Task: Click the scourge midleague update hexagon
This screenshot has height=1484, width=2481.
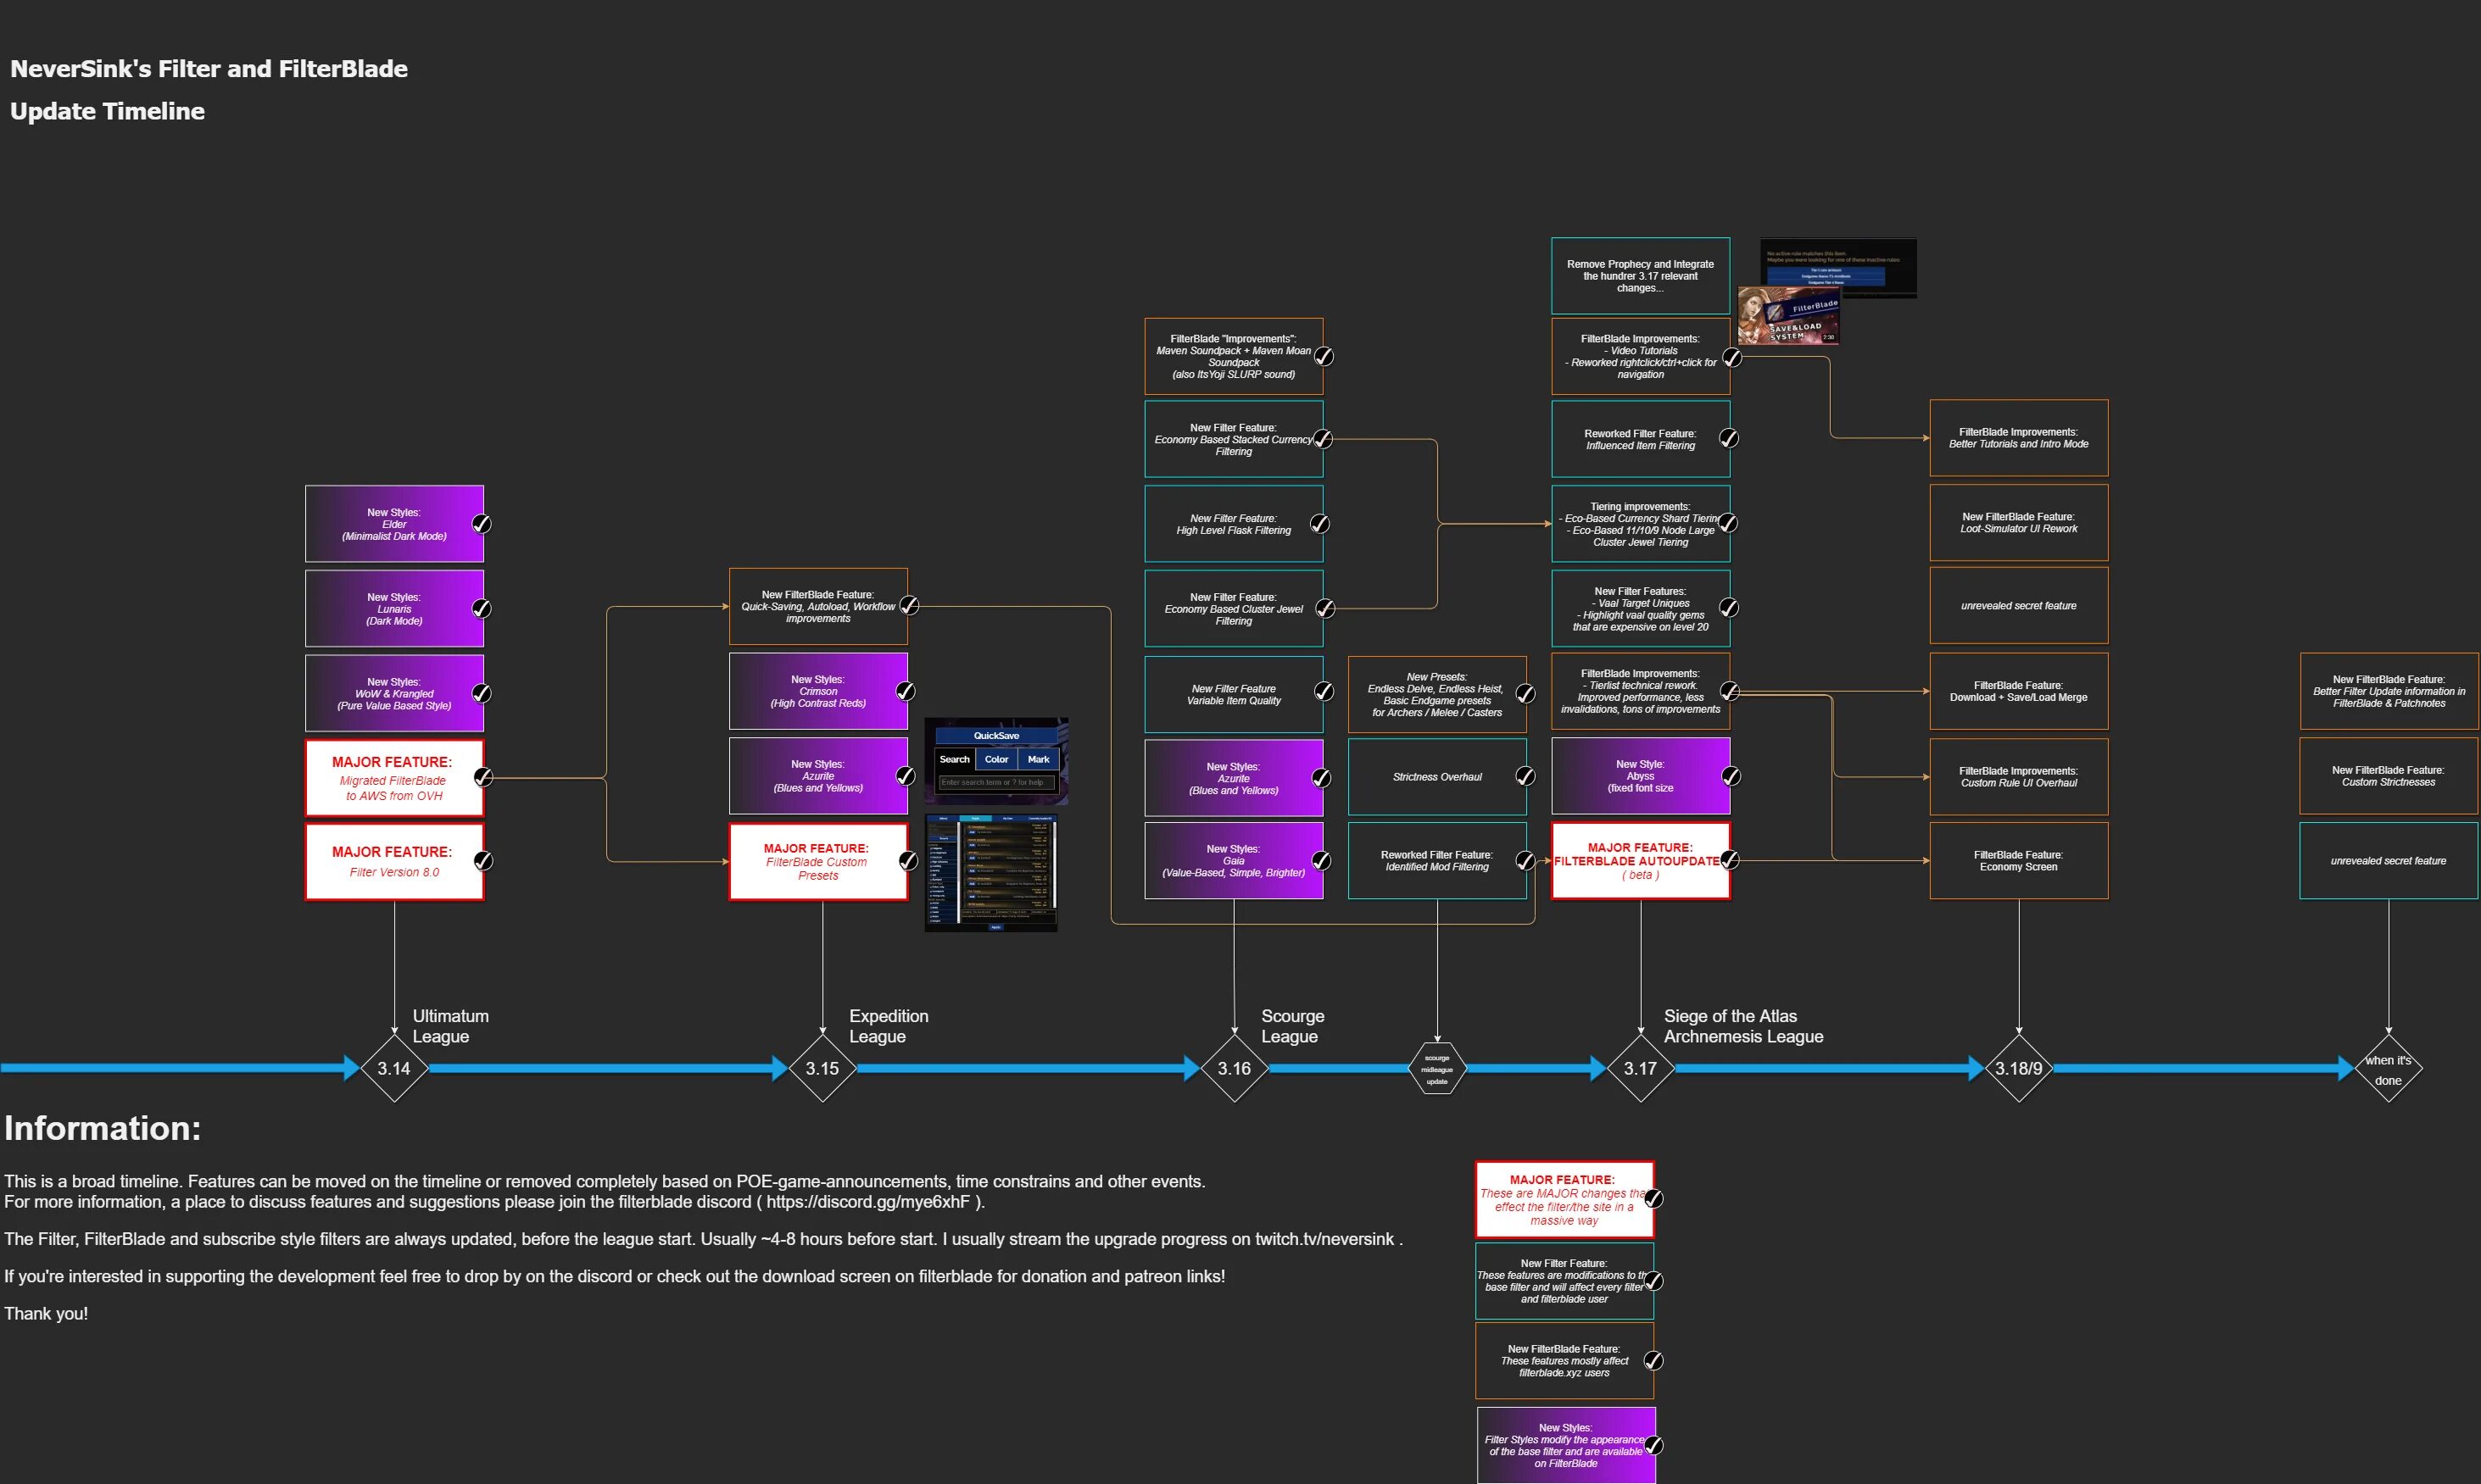Action: pyautogui.click(x=1436, y=1069)
